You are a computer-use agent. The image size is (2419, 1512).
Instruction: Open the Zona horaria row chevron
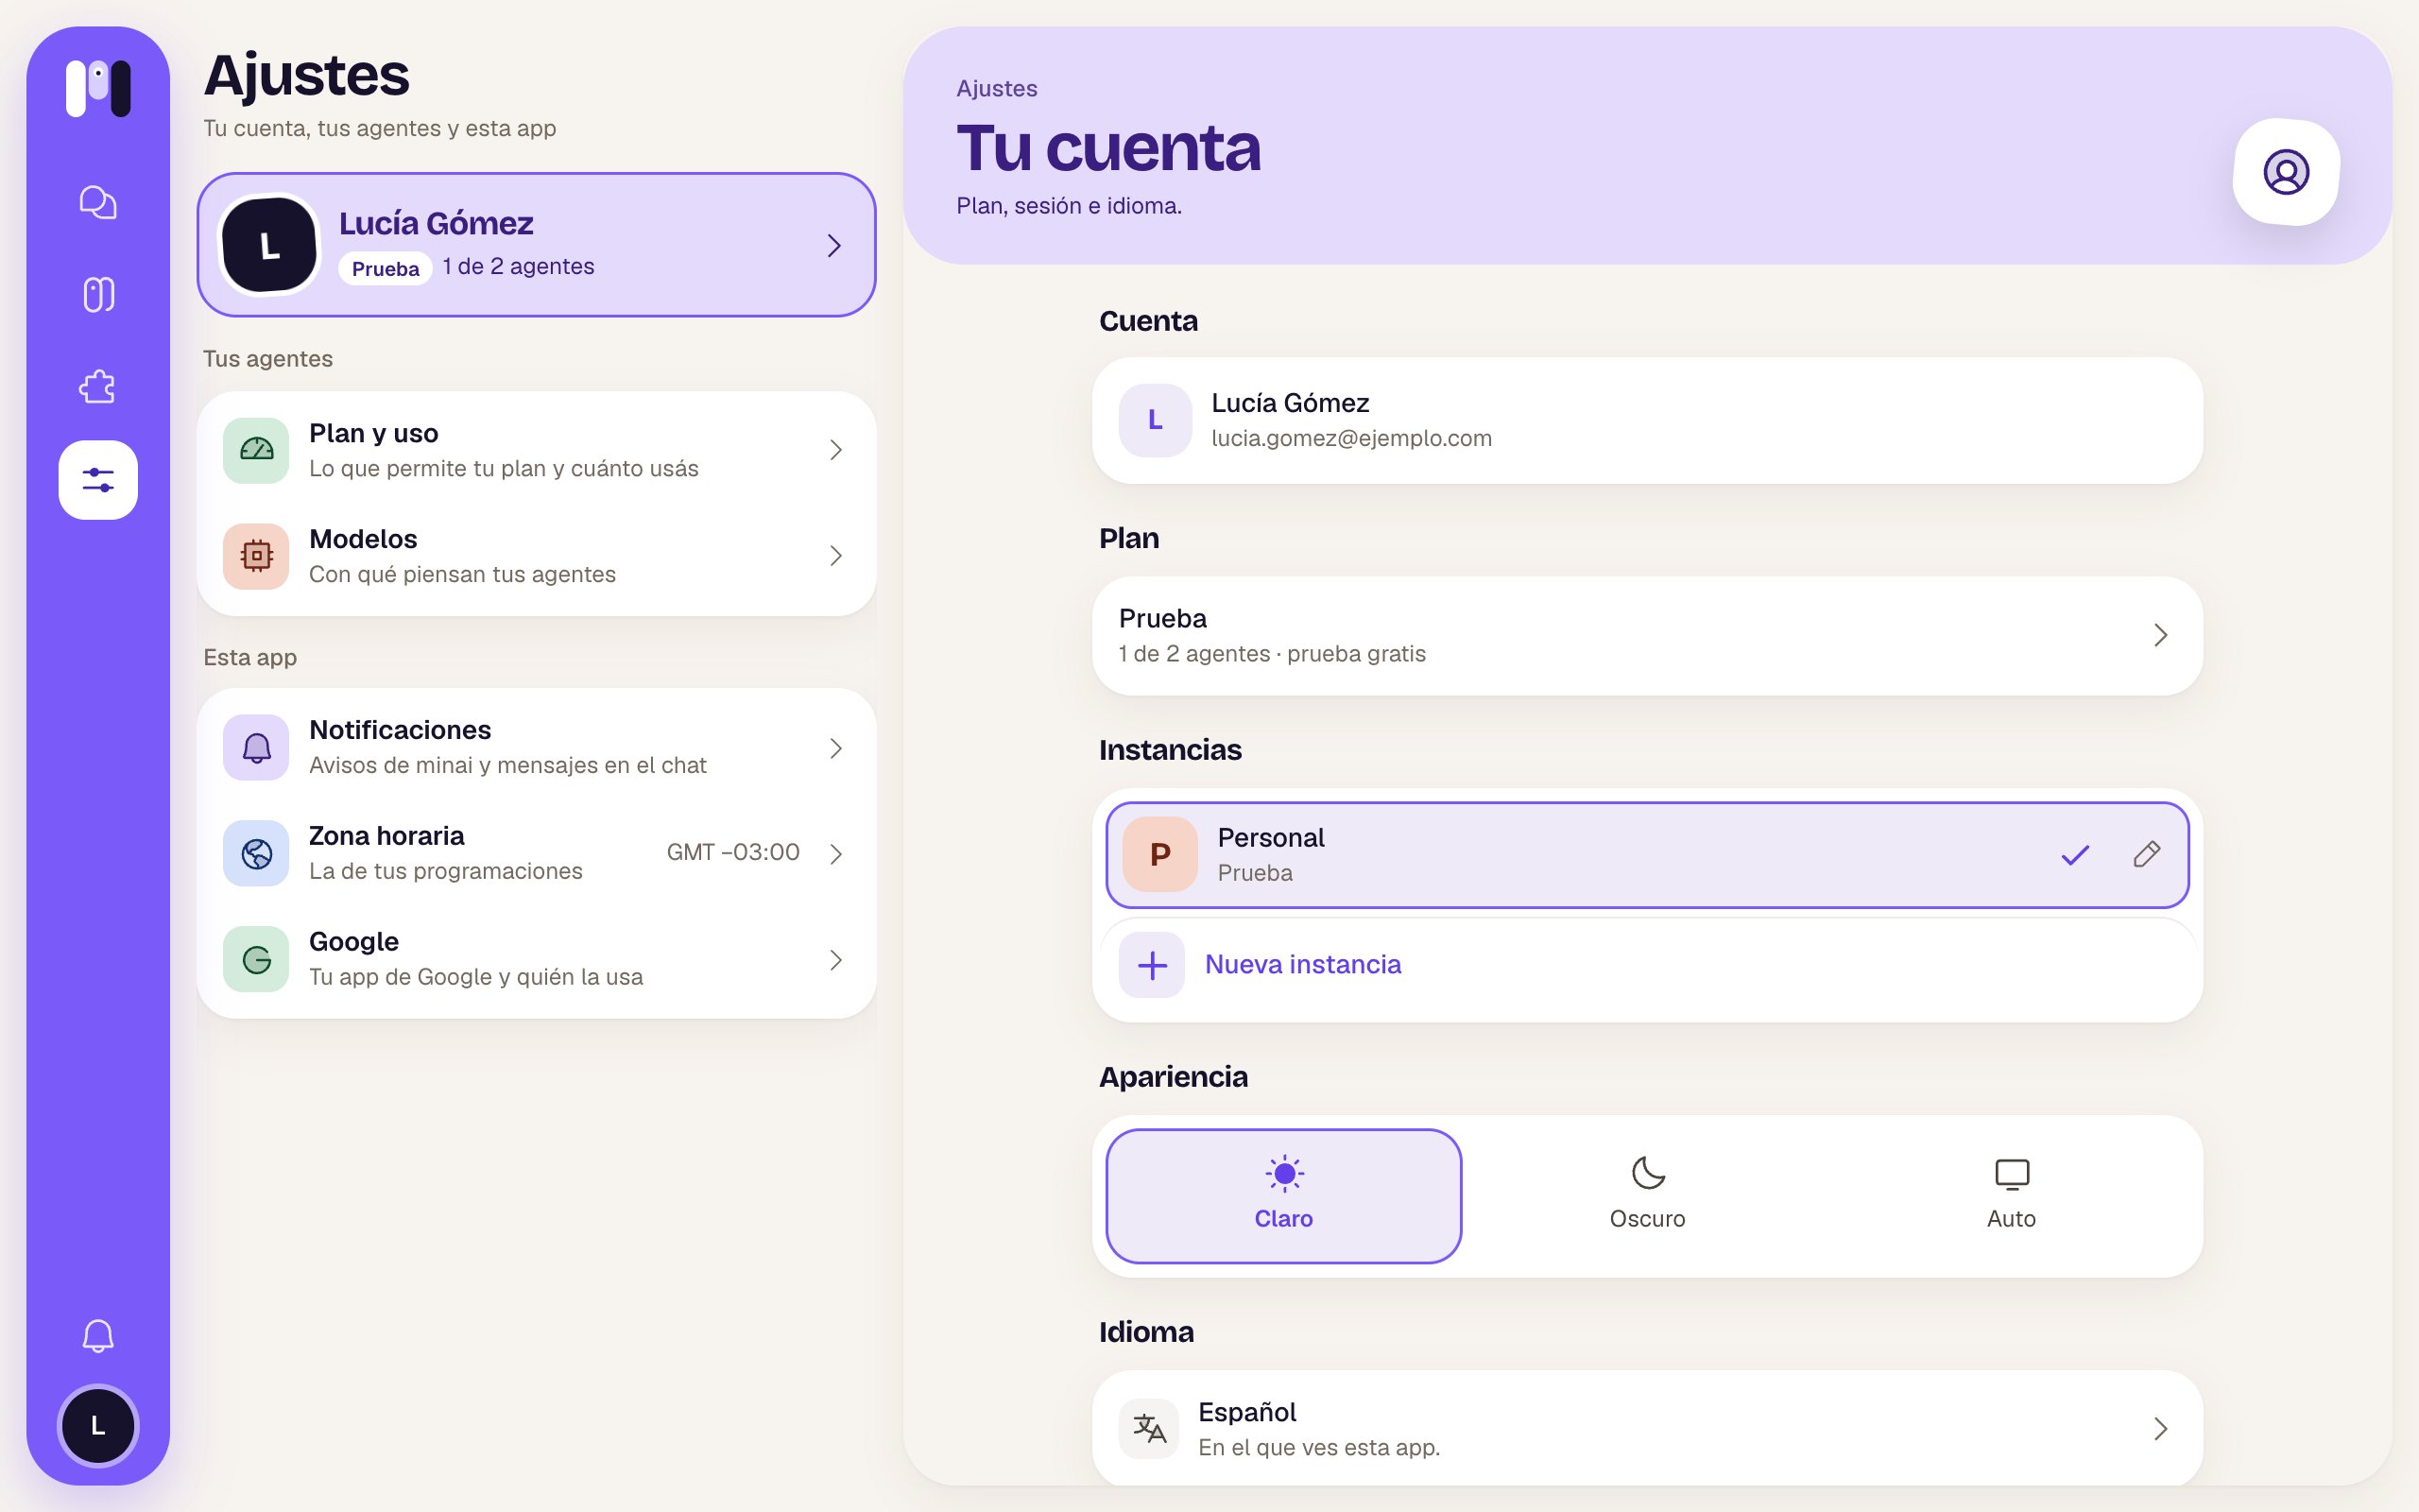click(836, 853)
